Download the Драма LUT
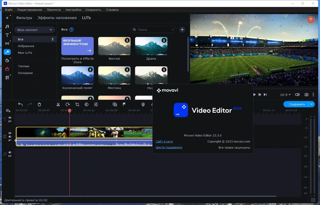320x205 pixels. [x=164, y=40]
